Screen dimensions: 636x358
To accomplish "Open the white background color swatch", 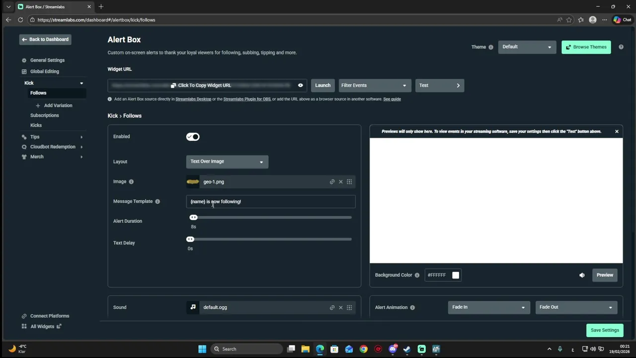I will (x=456, y=275).
